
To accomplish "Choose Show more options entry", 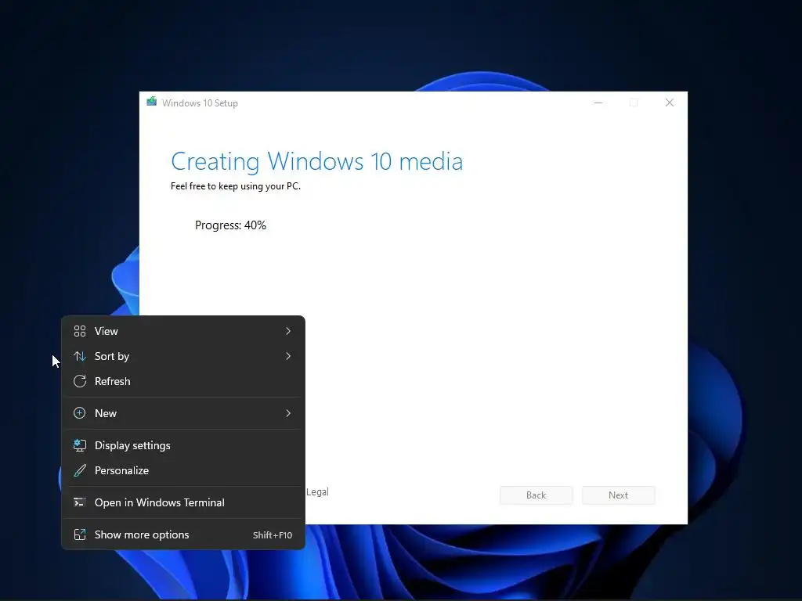I will pyautogui.click(x=183, y=534).
